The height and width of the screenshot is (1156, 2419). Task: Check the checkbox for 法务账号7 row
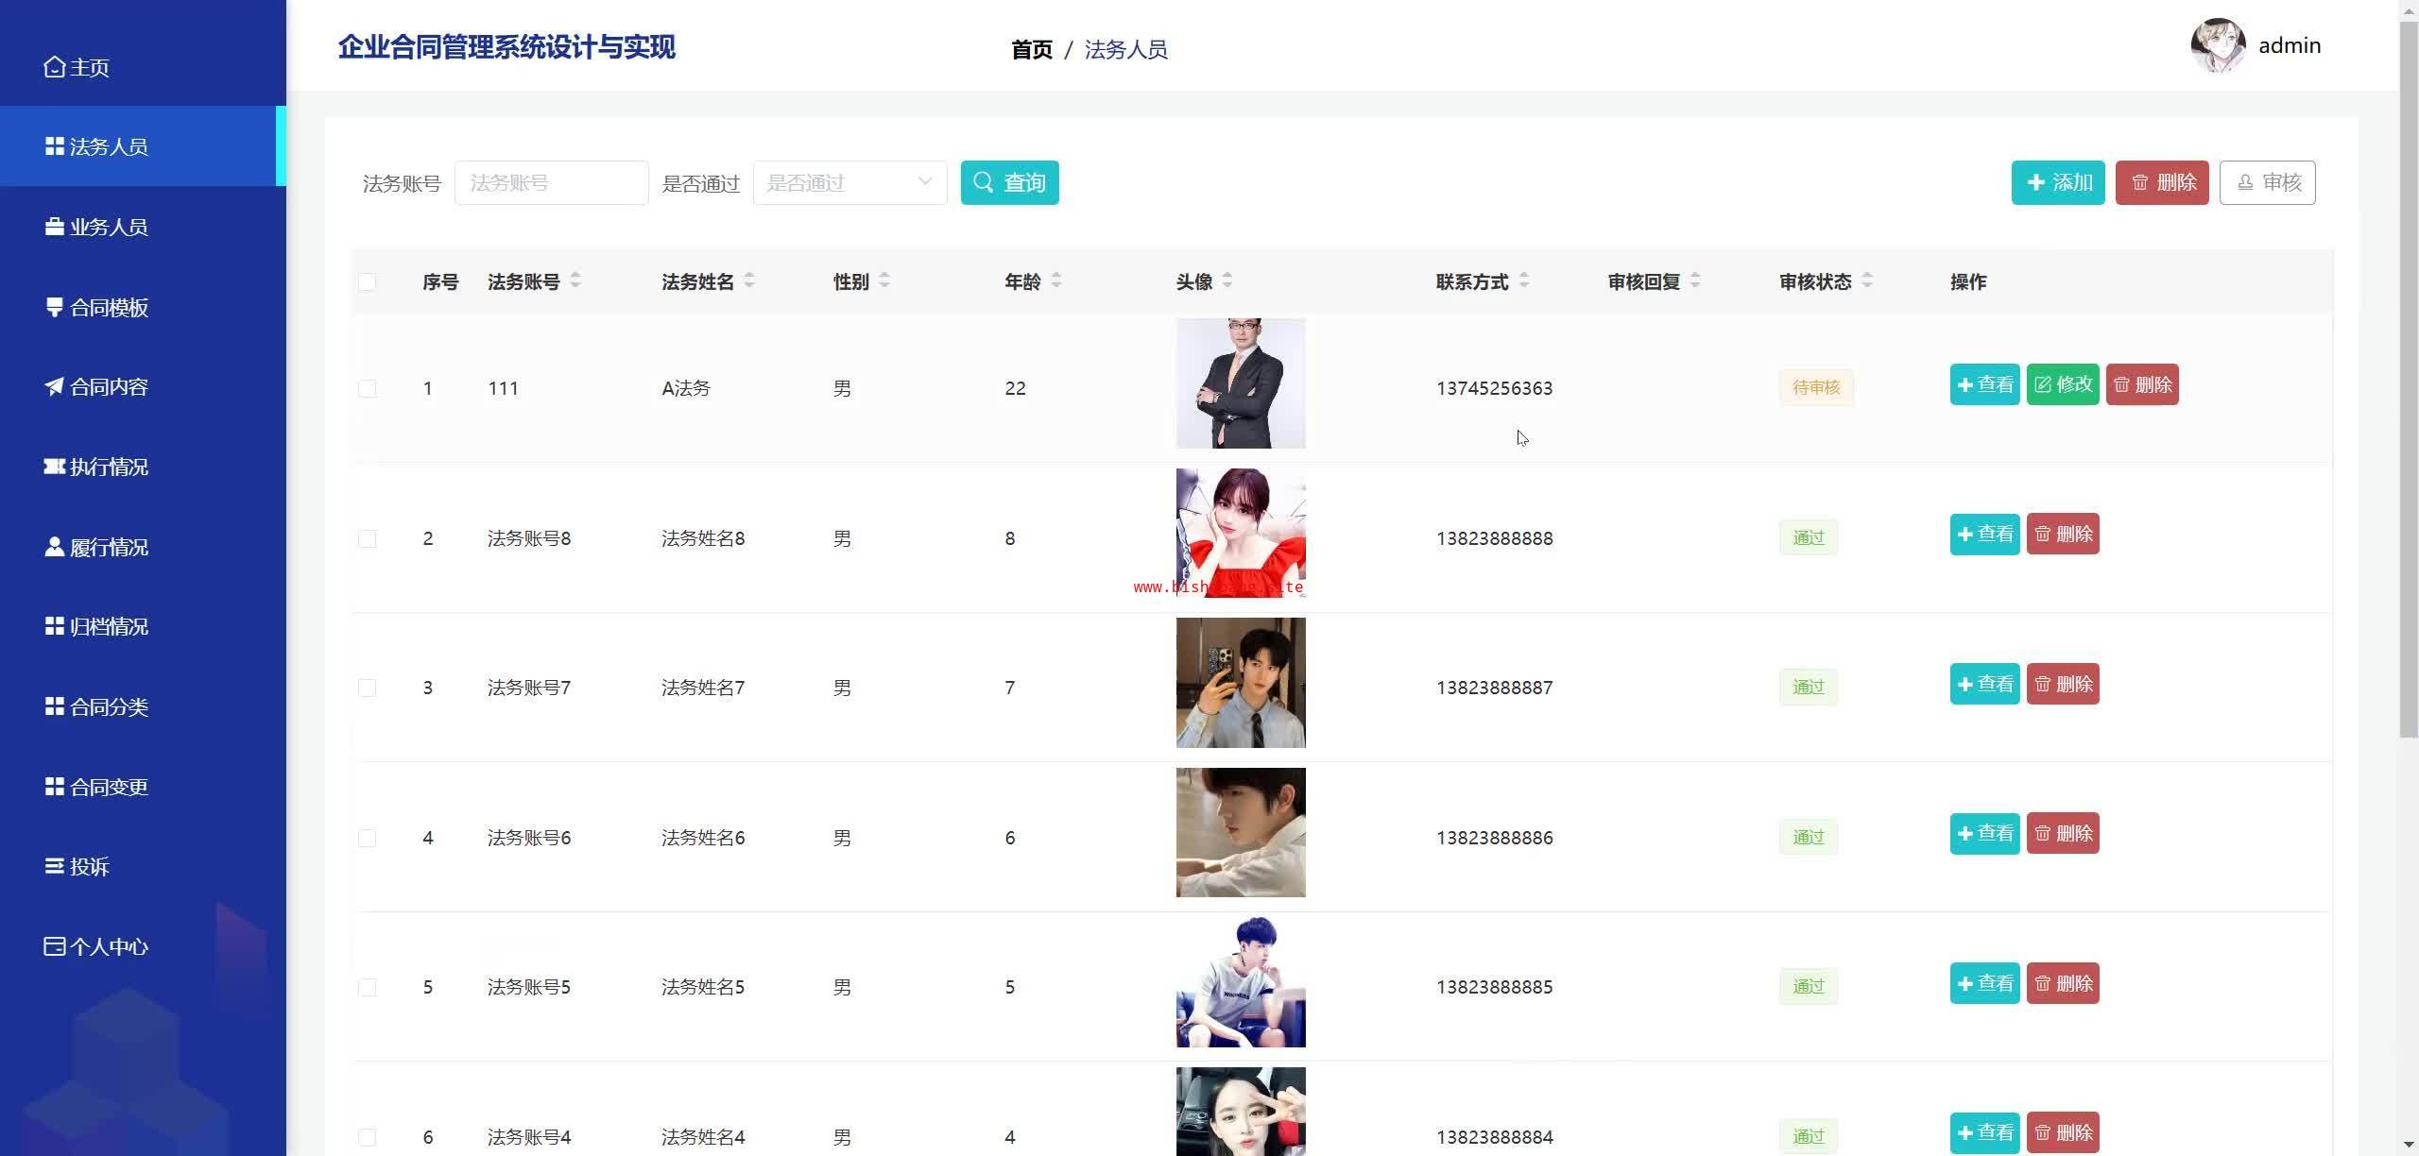point(368,688)
